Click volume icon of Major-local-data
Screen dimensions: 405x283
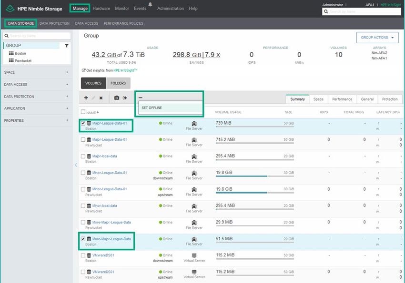tap(89, 156)
